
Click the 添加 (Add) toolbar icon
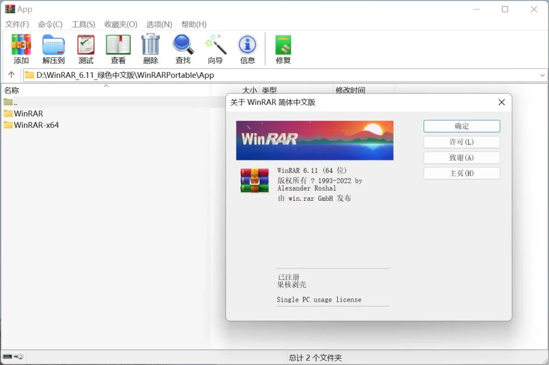[21, 49]
